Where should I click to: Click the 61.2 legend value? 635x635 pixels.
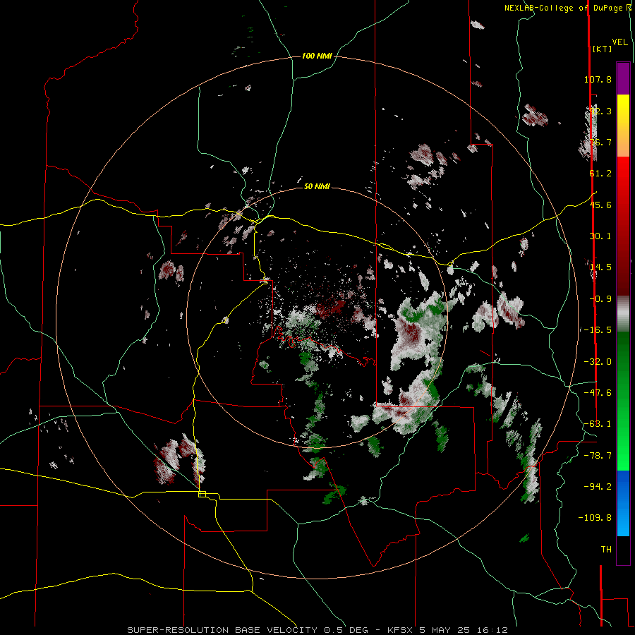pyautogui.click(x=600, y=174)
